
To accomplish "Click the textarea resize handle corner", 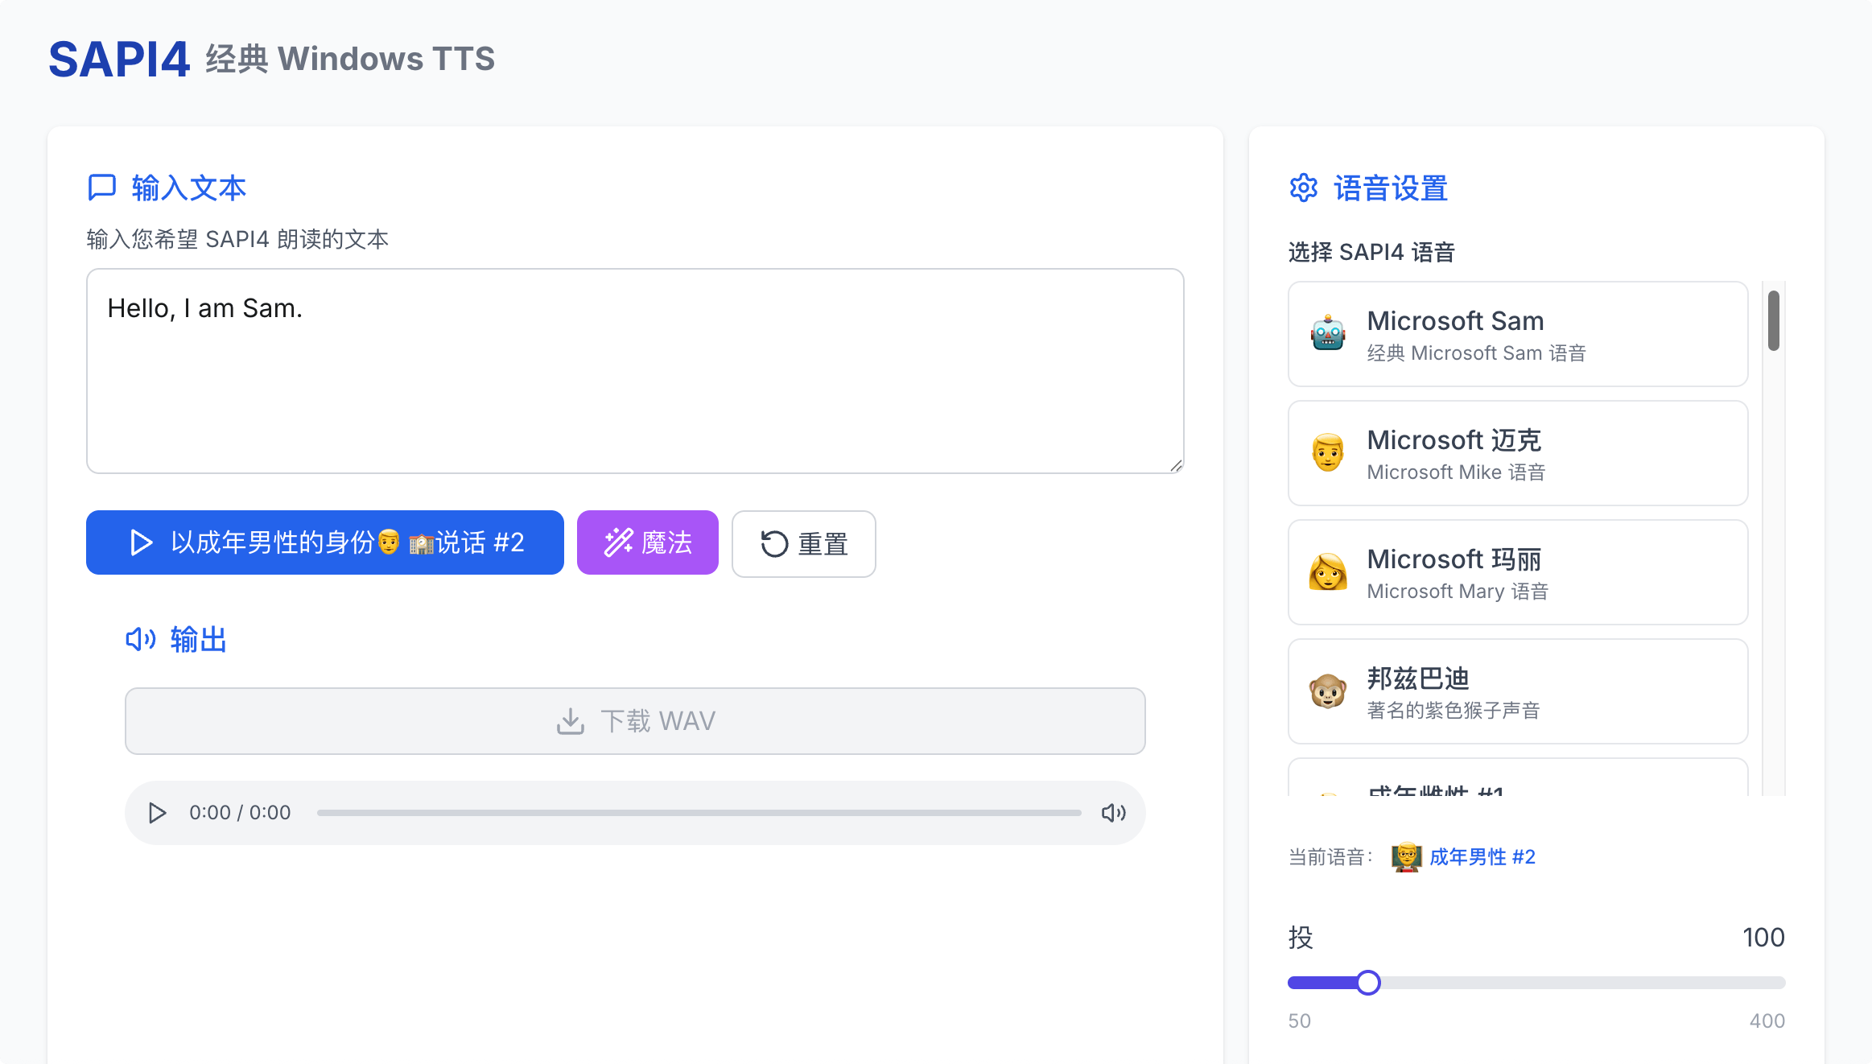I will (1176, 465).
